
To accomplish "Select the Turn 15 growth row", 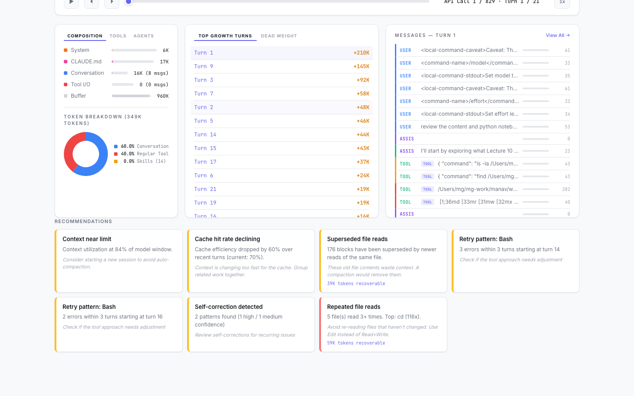I will point(282,148).
